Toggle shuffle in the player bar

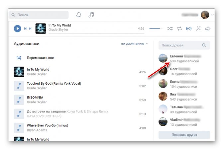point(170,29)
